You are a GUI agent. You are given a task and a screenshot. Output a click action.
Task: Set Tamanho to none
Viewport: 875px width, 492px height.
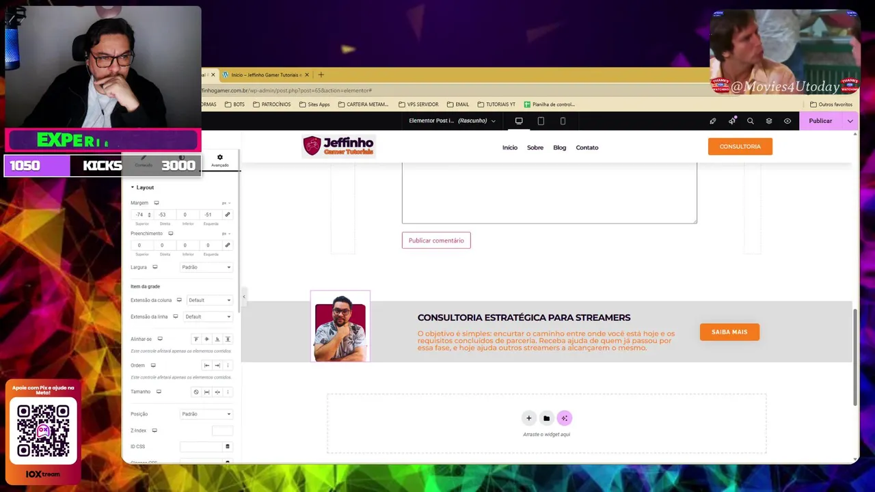pos(196,392)
